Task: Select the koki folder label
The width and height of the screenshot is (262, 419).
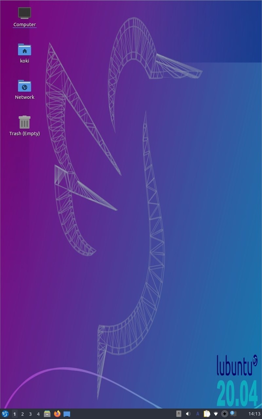Action: pos(24,61)
